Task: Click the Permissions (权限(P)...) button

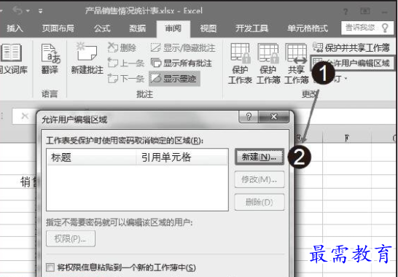Action: pyautogui.click(x=71, y=238)
